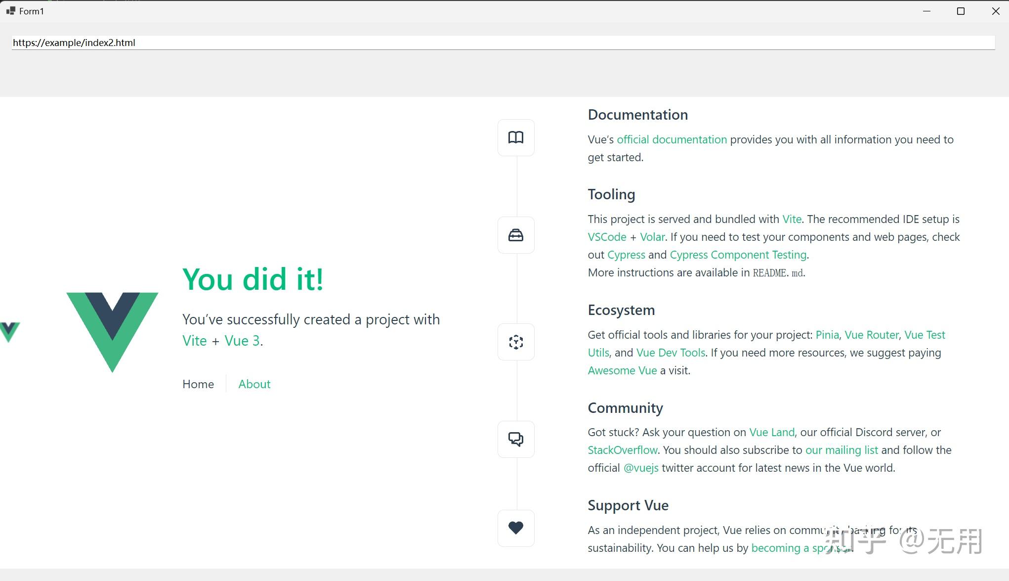Visit the Vue Router link
Screen dimensions: 1009x581
pos(871,335)
